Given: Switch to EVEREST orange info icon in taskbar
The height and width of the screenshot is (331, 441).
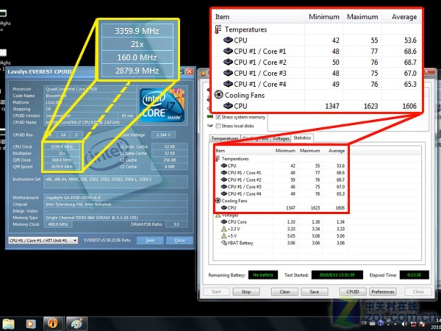Looking at the screenshot, I should (x=53, y=323).
